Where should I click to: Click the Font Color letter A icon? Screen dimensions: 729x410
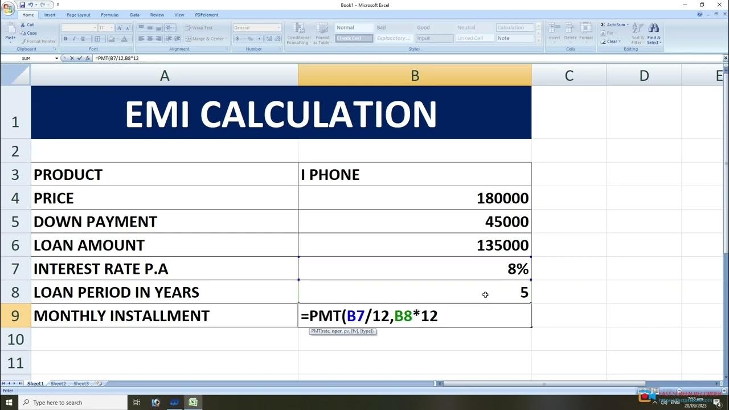[x=124, y=39]
